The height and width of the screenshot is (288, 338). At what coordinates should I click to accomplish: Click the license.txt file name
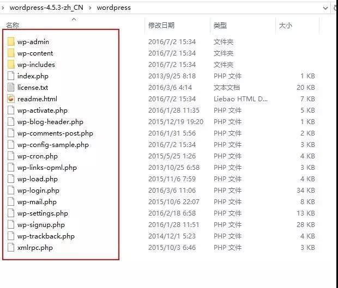[33, 88]
